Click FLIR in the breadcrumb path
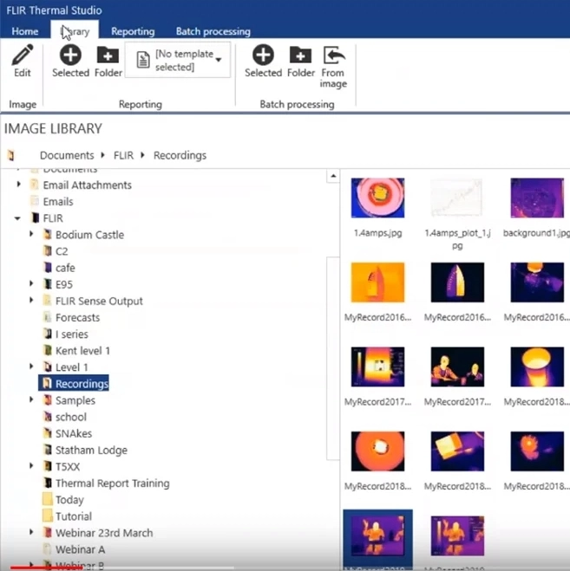 123,155
